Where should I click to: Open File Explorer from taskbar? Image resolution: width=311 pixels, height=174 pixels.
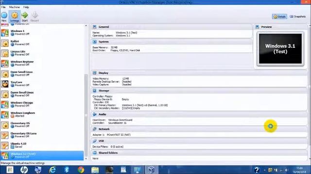click(95, 170)
